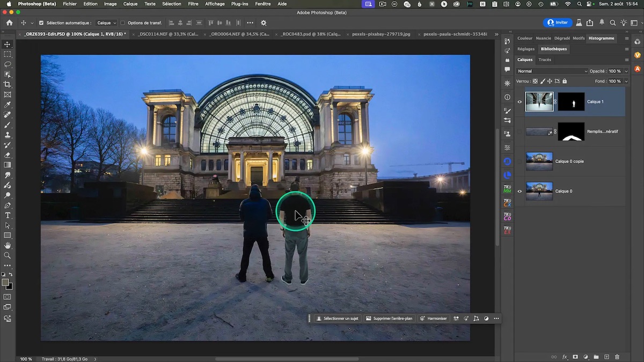Select the Zoom tool
The image size is (644, 362).
[8, 256]
